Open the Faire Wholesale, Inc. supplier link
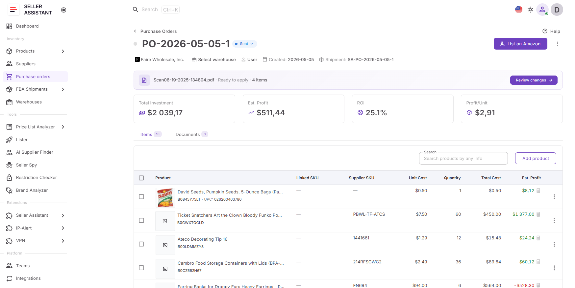The height and width of the screenshot is (288, 575). point(160,59)
